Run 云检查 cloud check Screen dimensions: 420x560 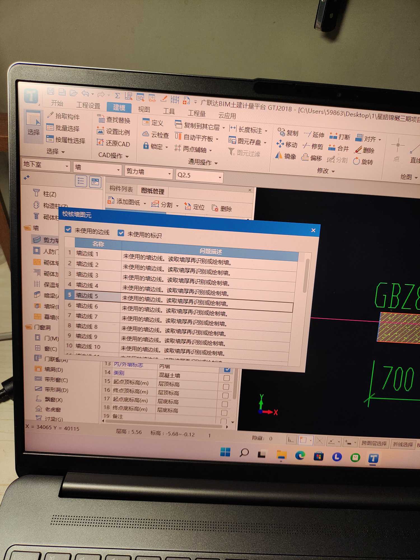point(156,135)
